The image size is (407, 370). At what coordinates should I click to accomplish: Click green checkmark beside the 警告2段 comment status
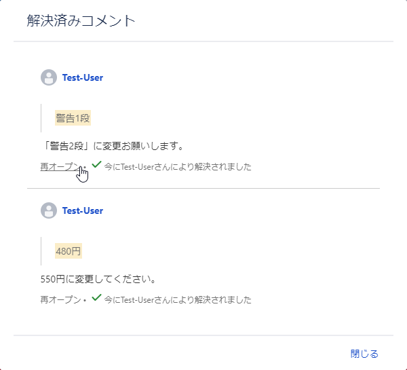(x=96, y=164)
